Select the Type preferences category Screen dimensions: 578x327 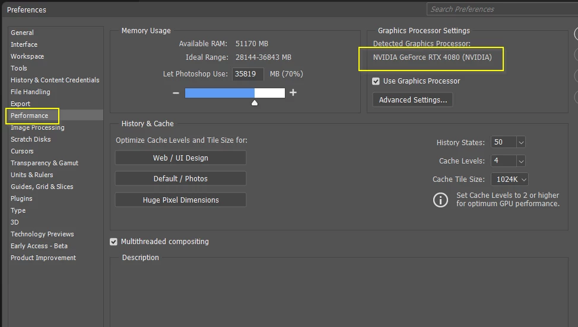click(18, 210)
